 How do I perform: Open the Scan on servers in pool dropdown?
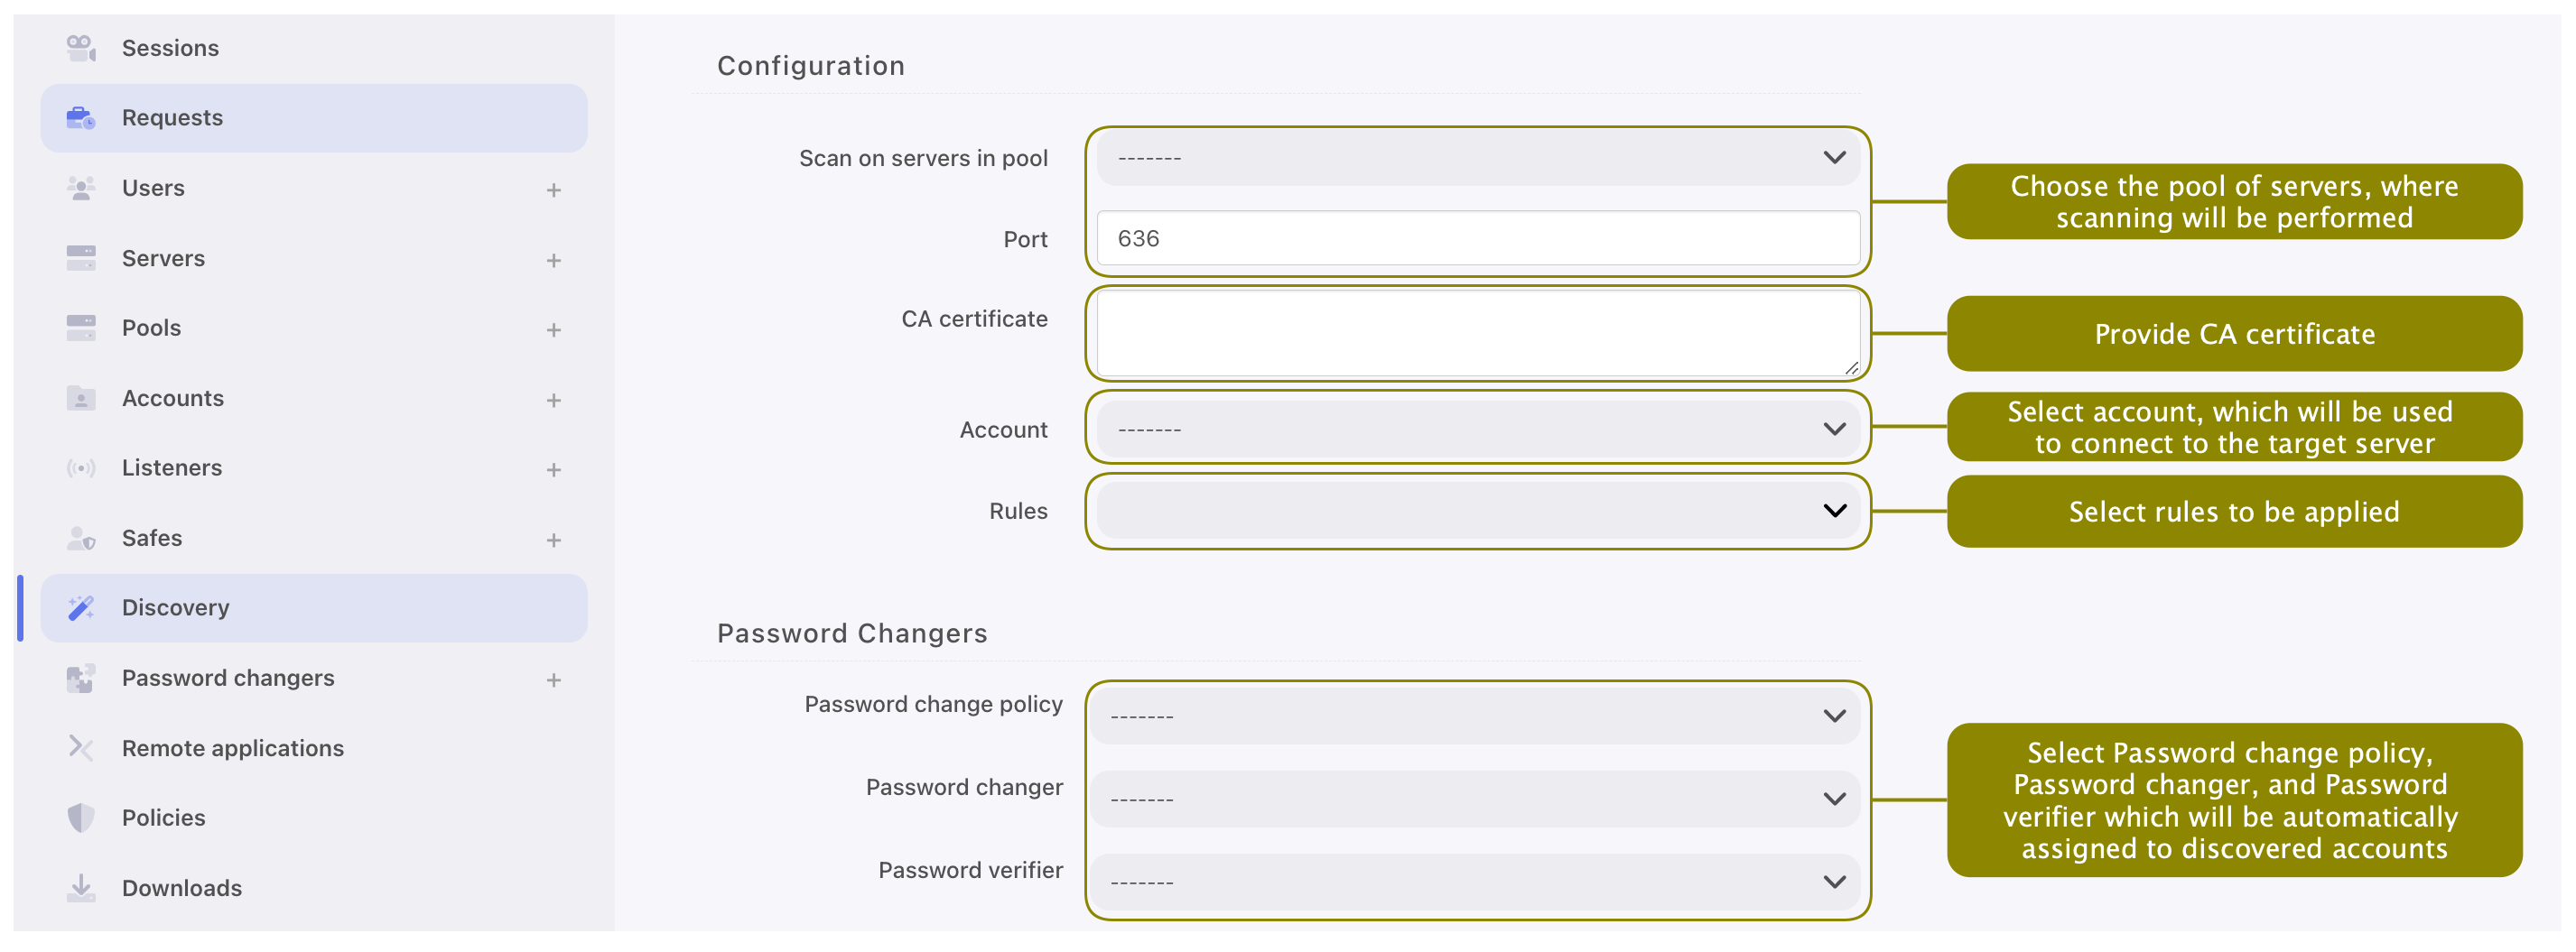click(x=1478, y=158)
